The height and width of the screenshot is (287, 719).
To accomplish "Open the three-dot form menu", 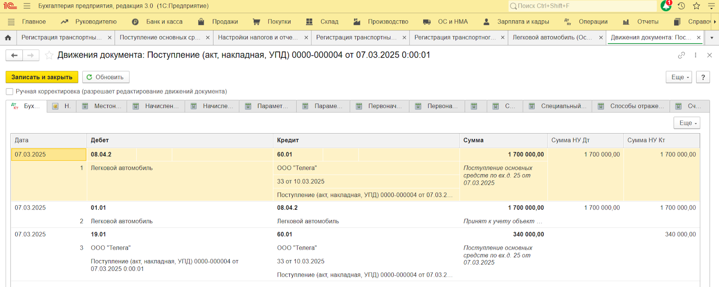I will 696,55.
